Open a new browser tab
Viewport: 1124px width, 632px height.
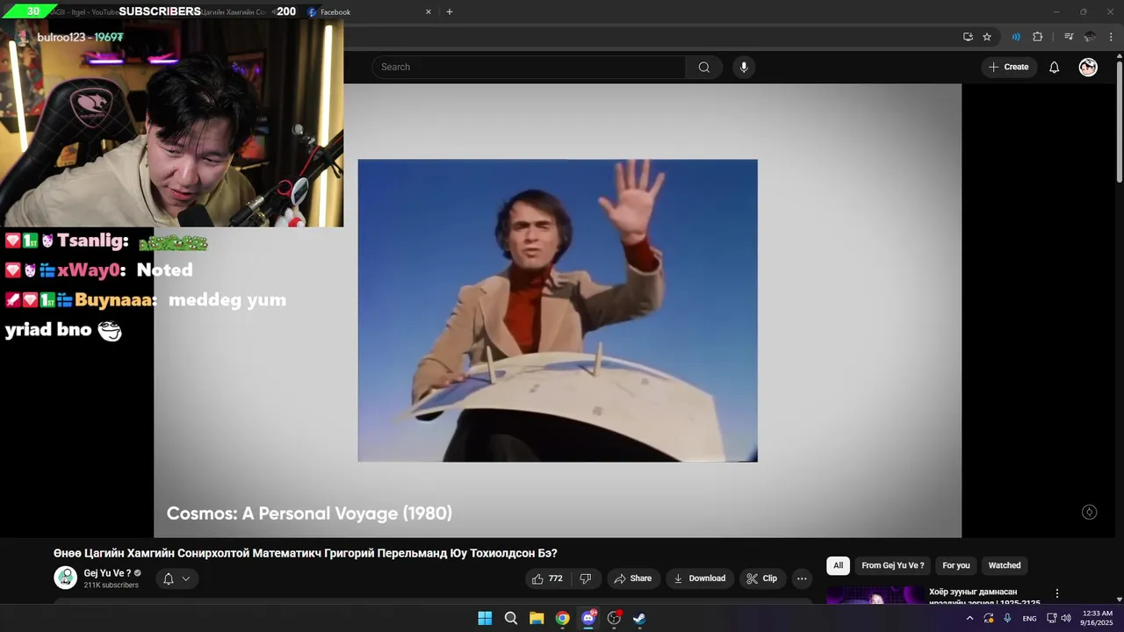[450, 12]
